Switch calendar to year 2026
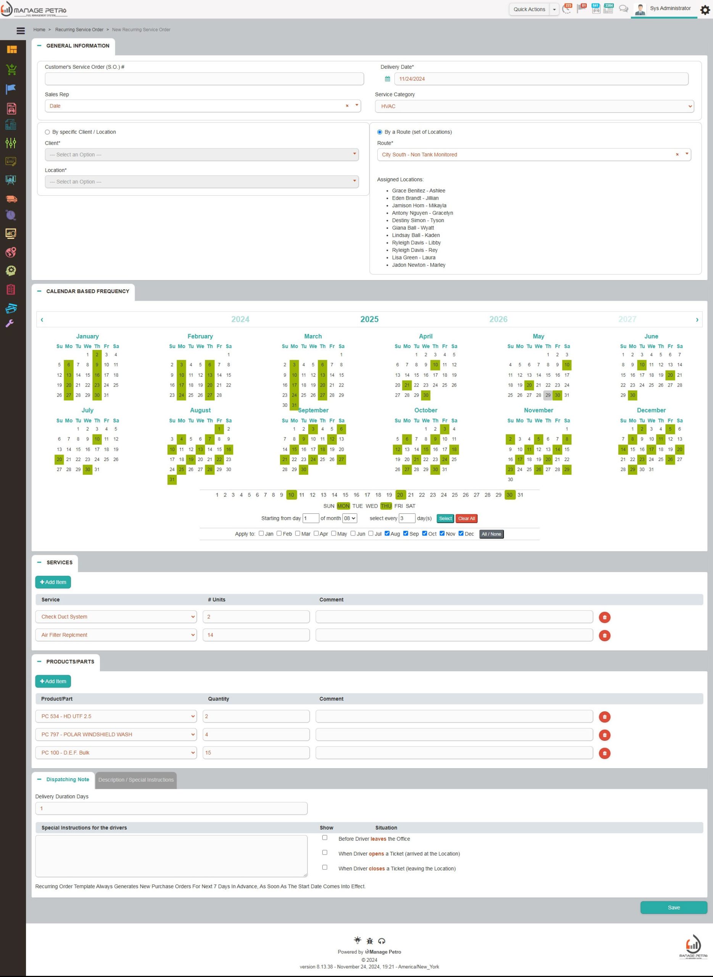Viewport: 713px width, 977px height. (498, 319)
